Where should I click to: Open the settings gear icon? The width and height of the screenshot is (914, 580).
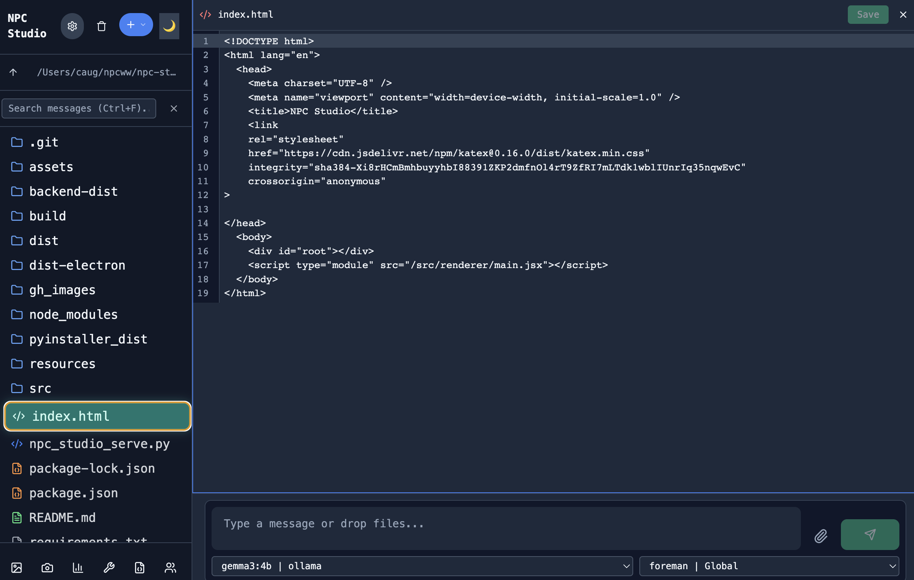click(x=72, y=26)
